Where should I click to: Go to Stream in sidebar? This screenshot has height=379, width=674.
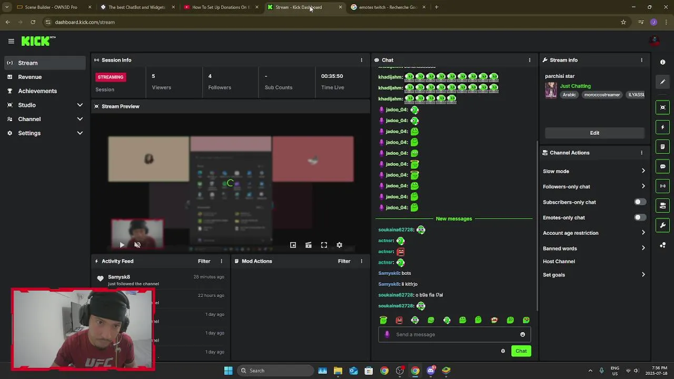45,63
